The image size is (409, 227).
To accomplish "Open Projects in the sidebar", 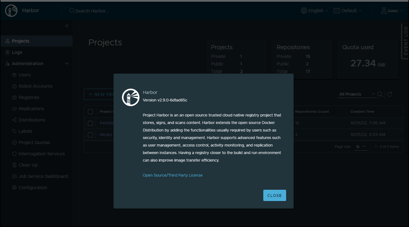I will click(37, 41).
